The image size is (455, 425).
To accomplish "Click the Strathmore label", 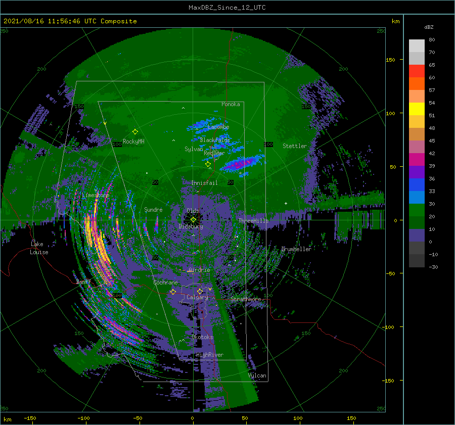I will pyautogui.click(x=246, y=299).
